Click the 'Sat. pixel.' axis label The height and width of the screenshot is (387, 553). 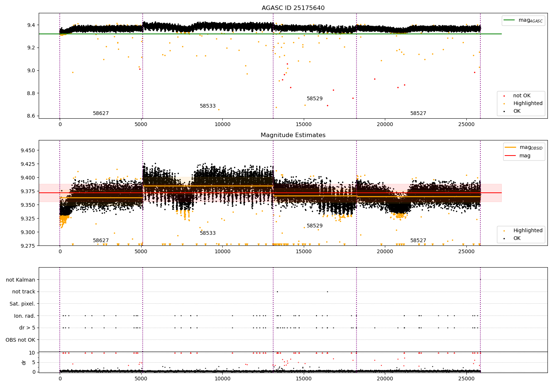coord(22,304)
